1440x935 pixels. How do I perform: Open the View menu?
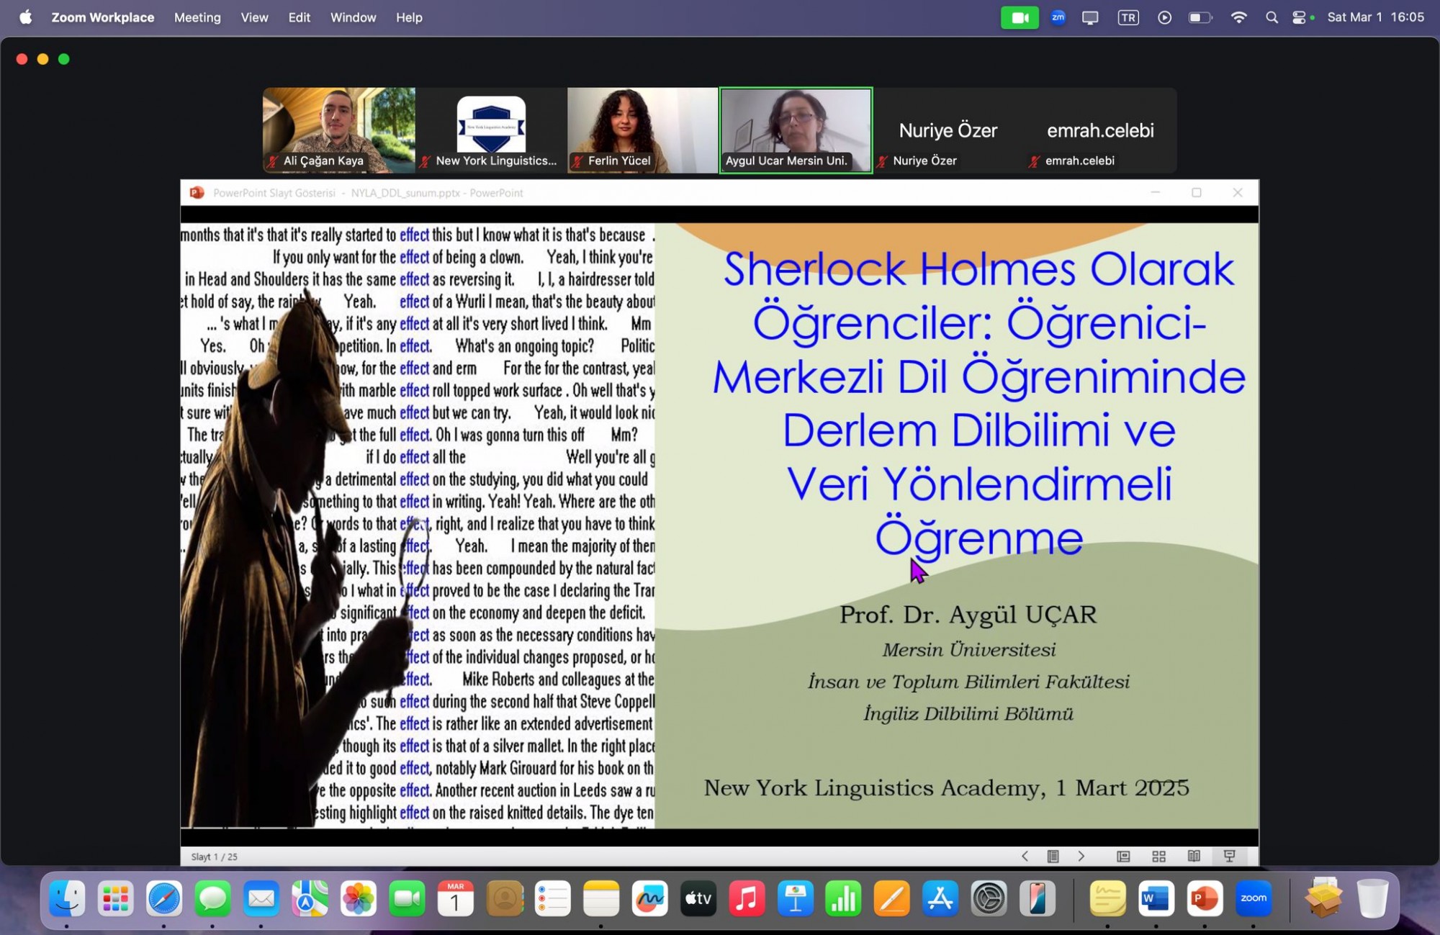(x=254, y=17)
